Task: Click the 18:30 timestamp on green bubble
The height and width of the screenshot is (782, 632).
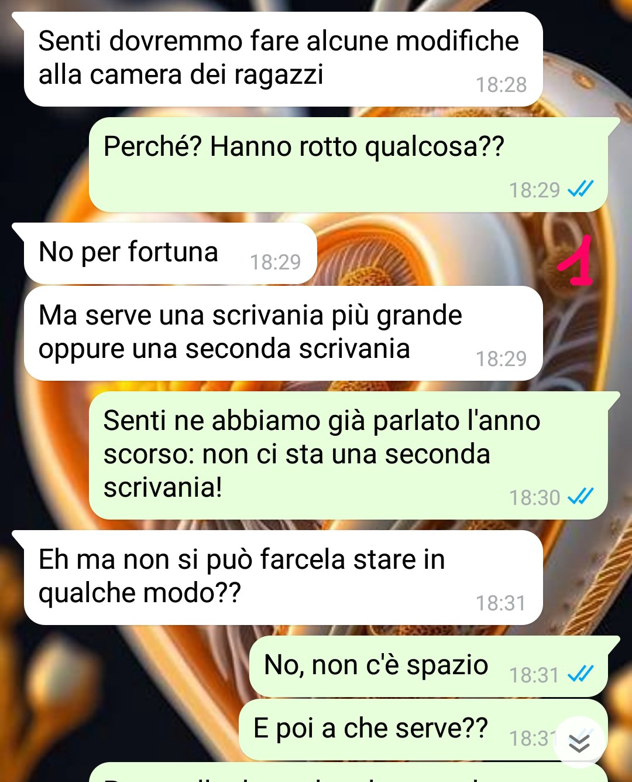Action: (534, 497)
